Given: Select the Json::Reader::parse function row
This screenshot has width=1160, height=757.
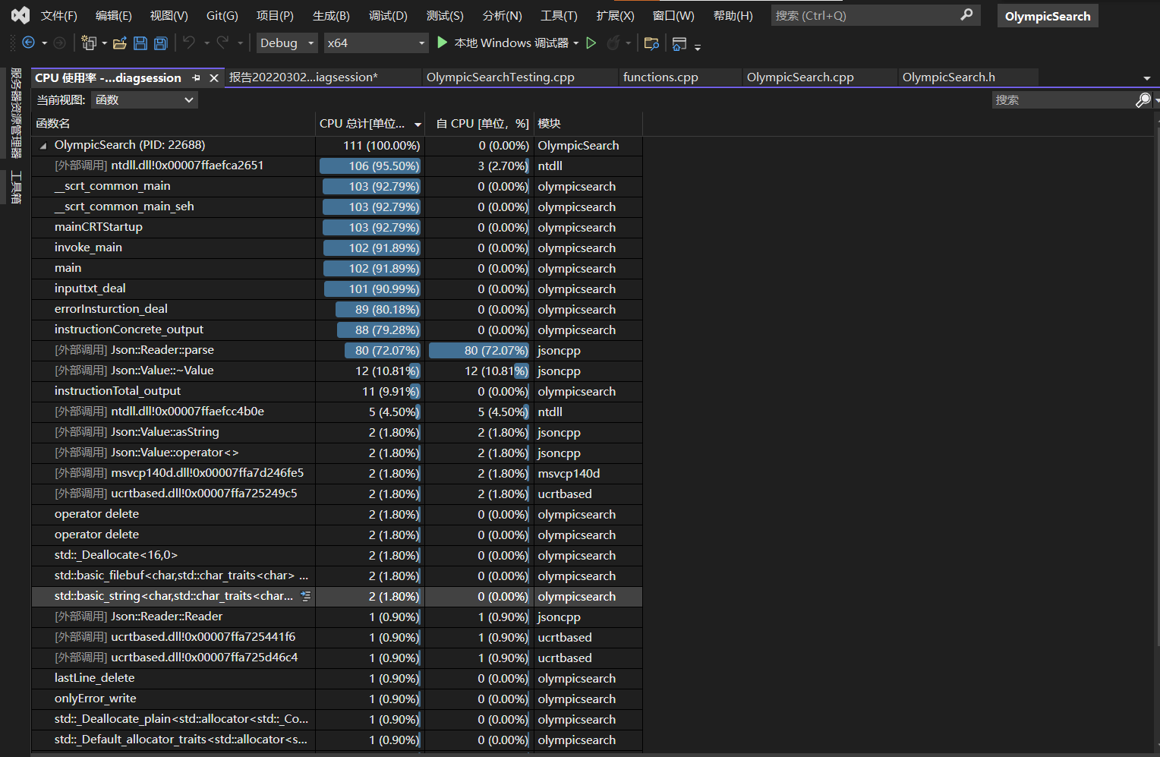Looking at the screenshot, I should tap(337, 350).
